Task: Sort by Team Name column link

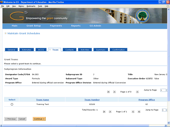Action: (x=42, y=100)
